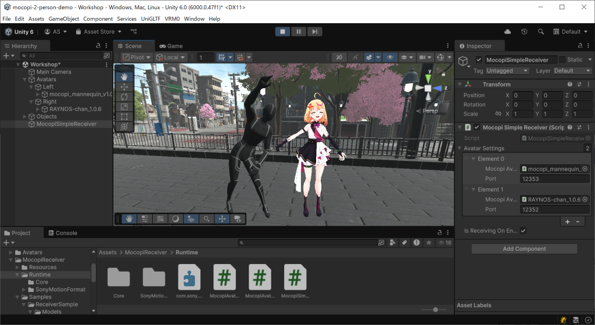Switch to the Game tab

point(171,46)
